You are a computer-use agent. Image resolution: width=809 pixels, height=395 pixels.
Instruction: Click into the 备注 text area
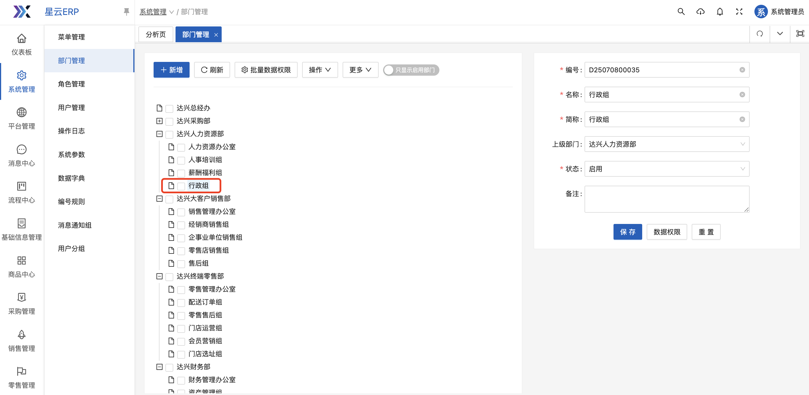[x=666, y=199]
